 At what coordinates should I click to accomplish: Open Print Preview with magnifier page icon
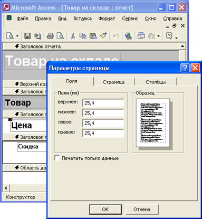(x=60, y=36)
